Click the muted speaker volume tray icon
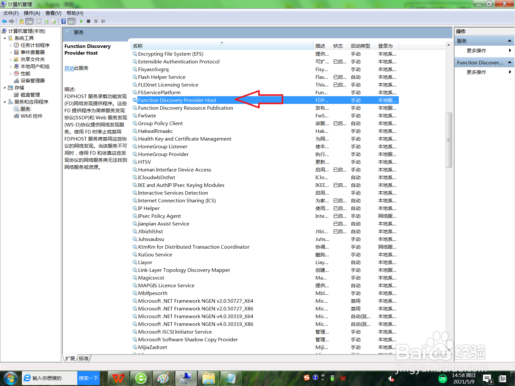The width and height of the screenshot is (515, 386). click(x=391, y=379)
